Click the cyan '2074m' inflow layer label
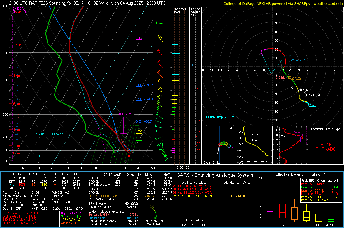 click(x=40, y=134)
